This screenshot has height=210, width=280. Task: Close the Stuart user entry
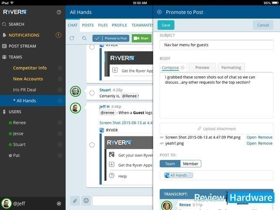click(60, 144)
